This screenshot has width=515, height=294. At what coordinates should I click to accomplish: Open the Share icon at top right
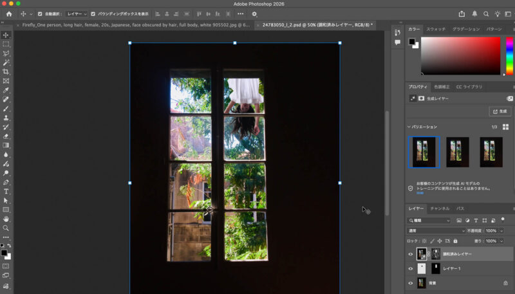tap(462, 14)
